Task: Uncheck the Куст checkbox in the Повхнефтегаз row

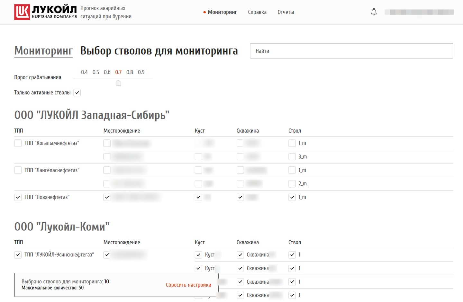Action: [x=198, y=197]
